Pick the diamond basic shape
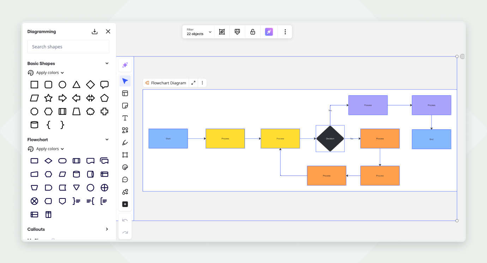487x263 pixels. [91, 85]
